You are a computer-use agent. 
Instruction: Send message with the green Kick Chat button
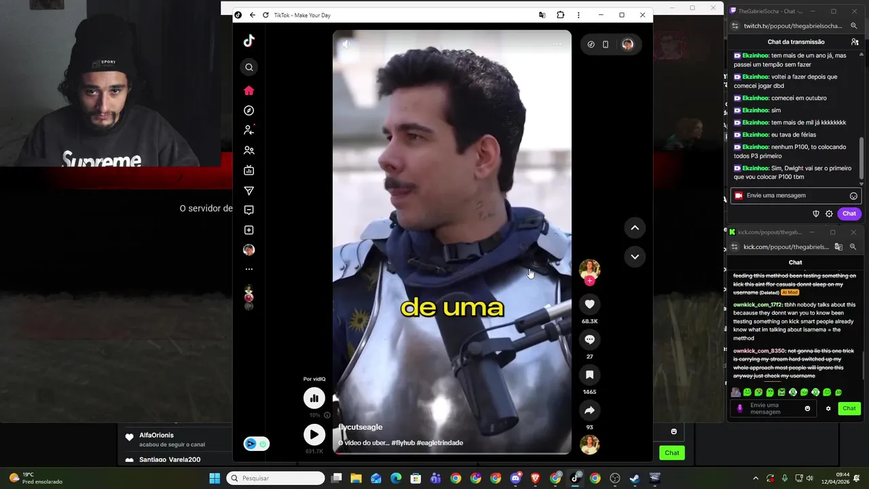(x=849, y=408)
